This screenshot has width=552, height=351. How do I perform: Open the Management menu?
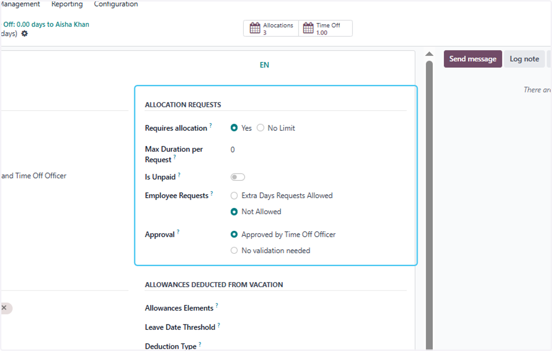tap(21, 4)
